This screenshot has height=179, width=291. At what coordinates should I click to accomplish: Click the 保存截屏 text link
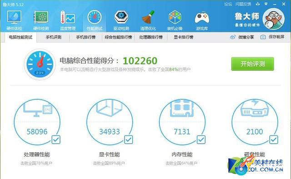(x=276, y=37)
